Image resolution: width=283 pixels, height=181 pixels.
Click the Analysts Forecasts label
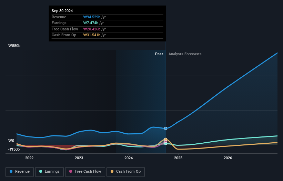tap(185, 54)
